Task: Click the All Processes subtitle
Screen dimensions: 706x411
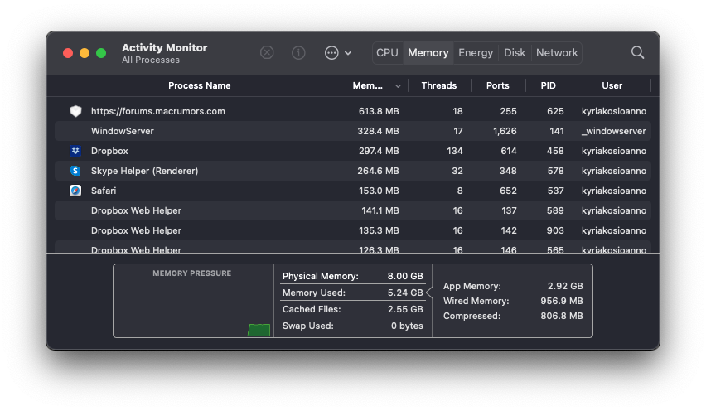Action: pyautogui.click(x=150, y=60)
